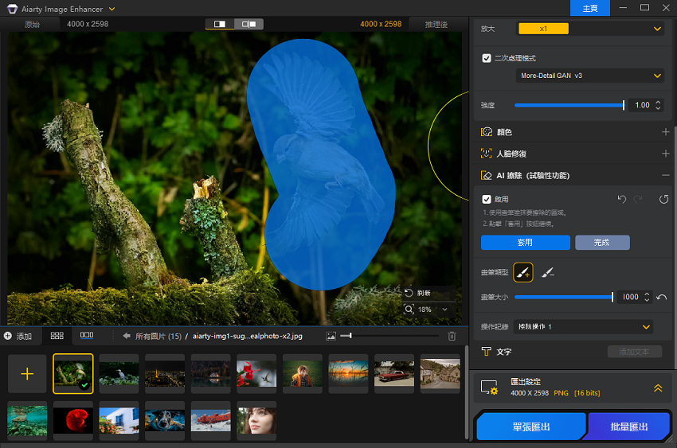Redo the erase stroke
677x448 pixels.
pyautogui.click(x=638, y=199)
